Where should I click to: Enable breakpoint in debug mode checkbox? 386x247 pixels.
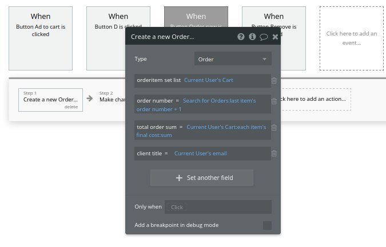tap(267, 225)
